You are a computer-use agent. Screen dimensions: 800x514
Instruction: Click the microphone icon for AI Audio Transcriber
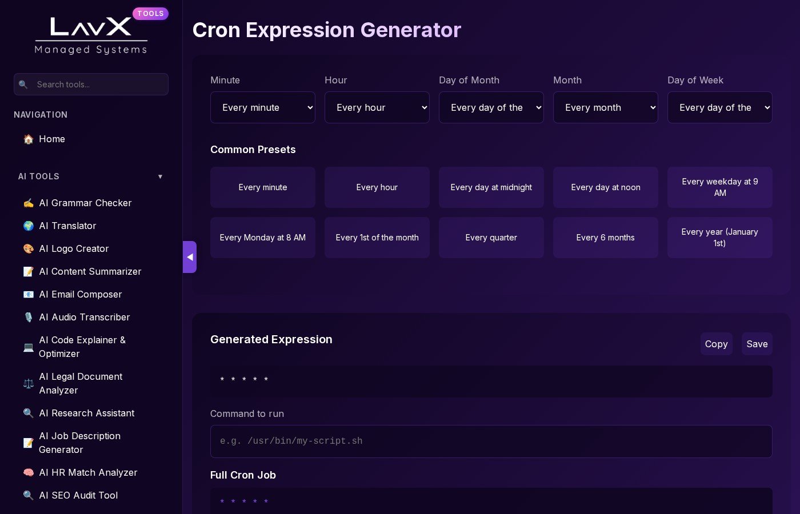(x=28, y=318)
